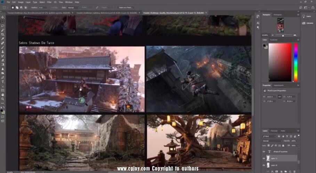Select the Horizontal Type tool

pos(3,82)
